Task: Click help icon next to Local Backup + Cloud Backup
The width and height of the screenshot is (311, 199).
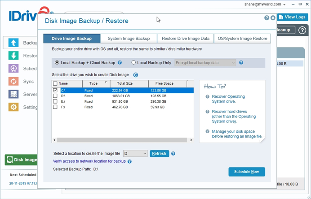Action: tap(120, 62)
